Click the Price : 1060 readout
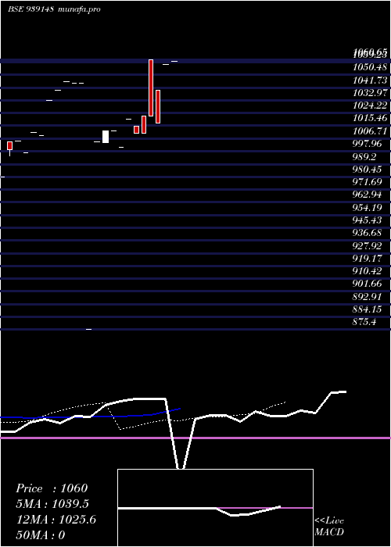The height and width of the screenshot is (547, 391). click(52, 488)
